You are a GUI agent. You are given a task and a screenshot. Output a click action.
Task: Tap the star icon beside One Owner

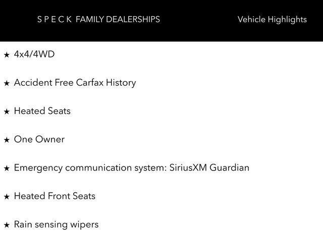click(x=7, y=140)
